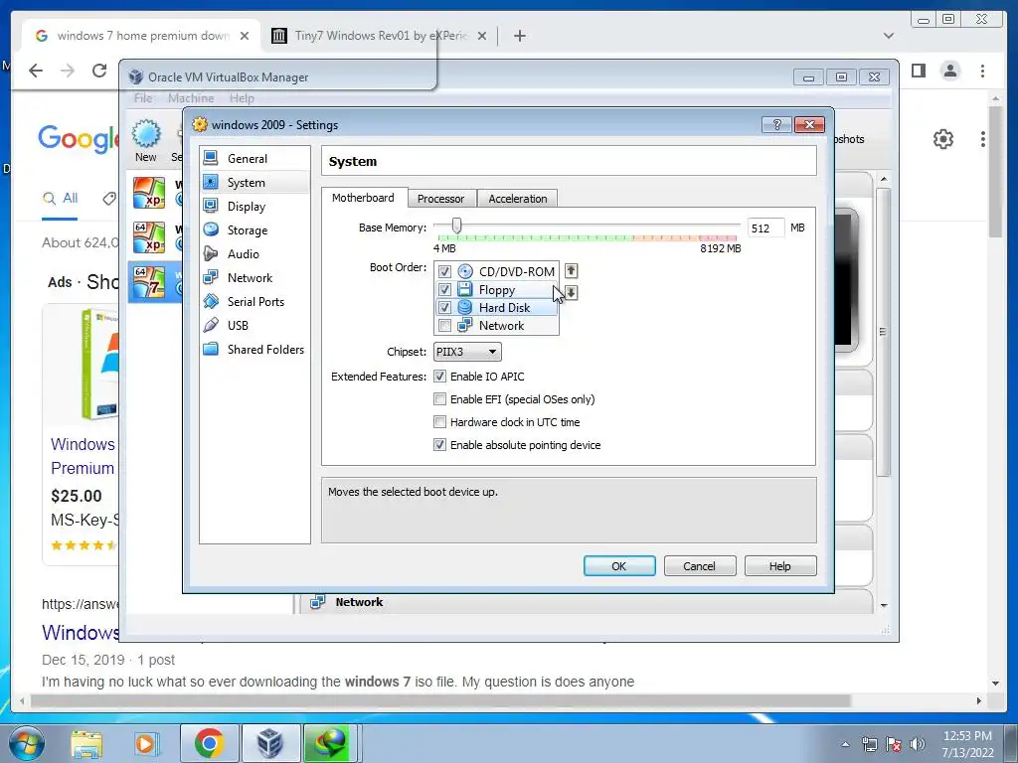This screenshot has width=1018, height=763.
Task: Click VirtualBox details pane scrollbar down arrow
Action: (884, 605)
